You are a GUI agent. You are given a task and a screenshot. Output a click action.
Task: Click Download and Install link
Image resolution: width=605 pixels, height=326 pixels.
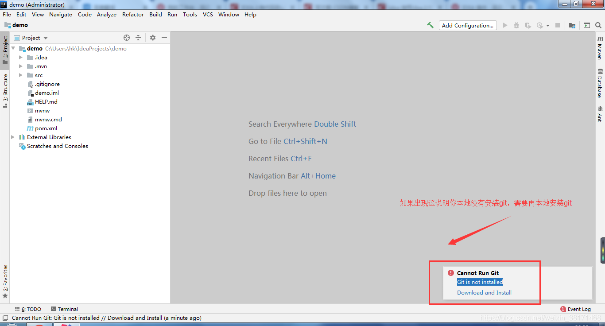point(484,292)
